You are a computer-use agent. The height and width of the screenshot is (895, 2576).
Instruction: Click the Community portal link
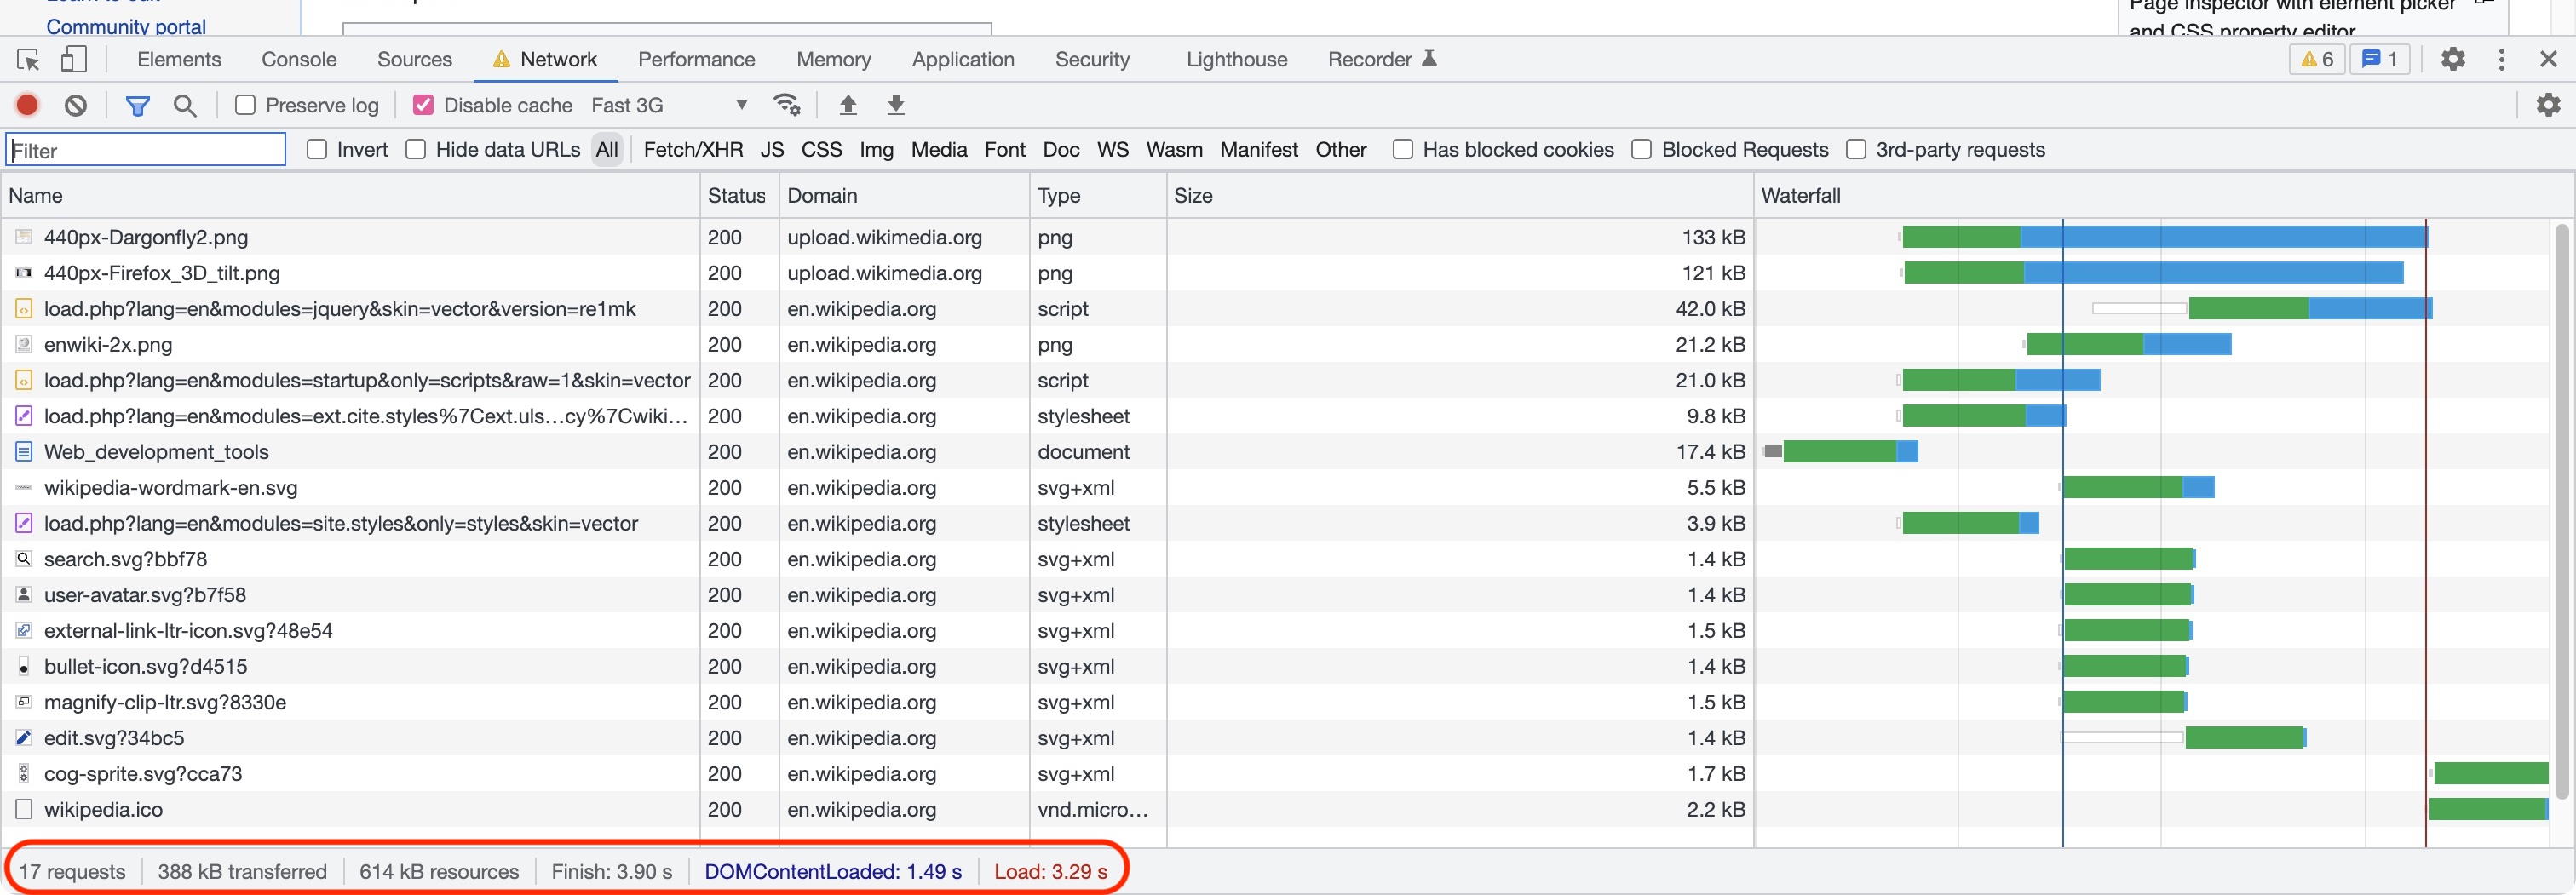coord(126,26)
